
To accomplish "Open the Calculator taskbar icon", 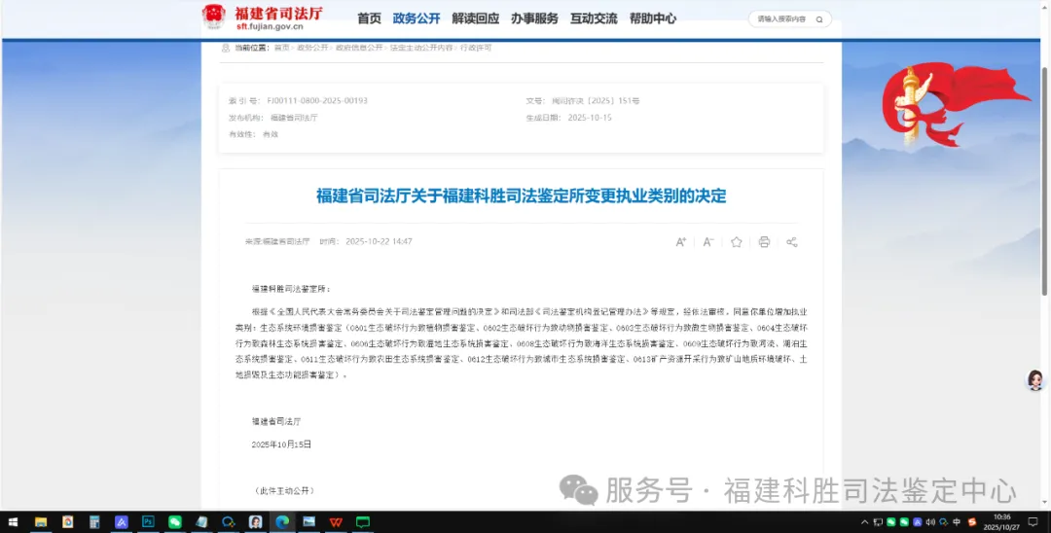I will point(94,521).
